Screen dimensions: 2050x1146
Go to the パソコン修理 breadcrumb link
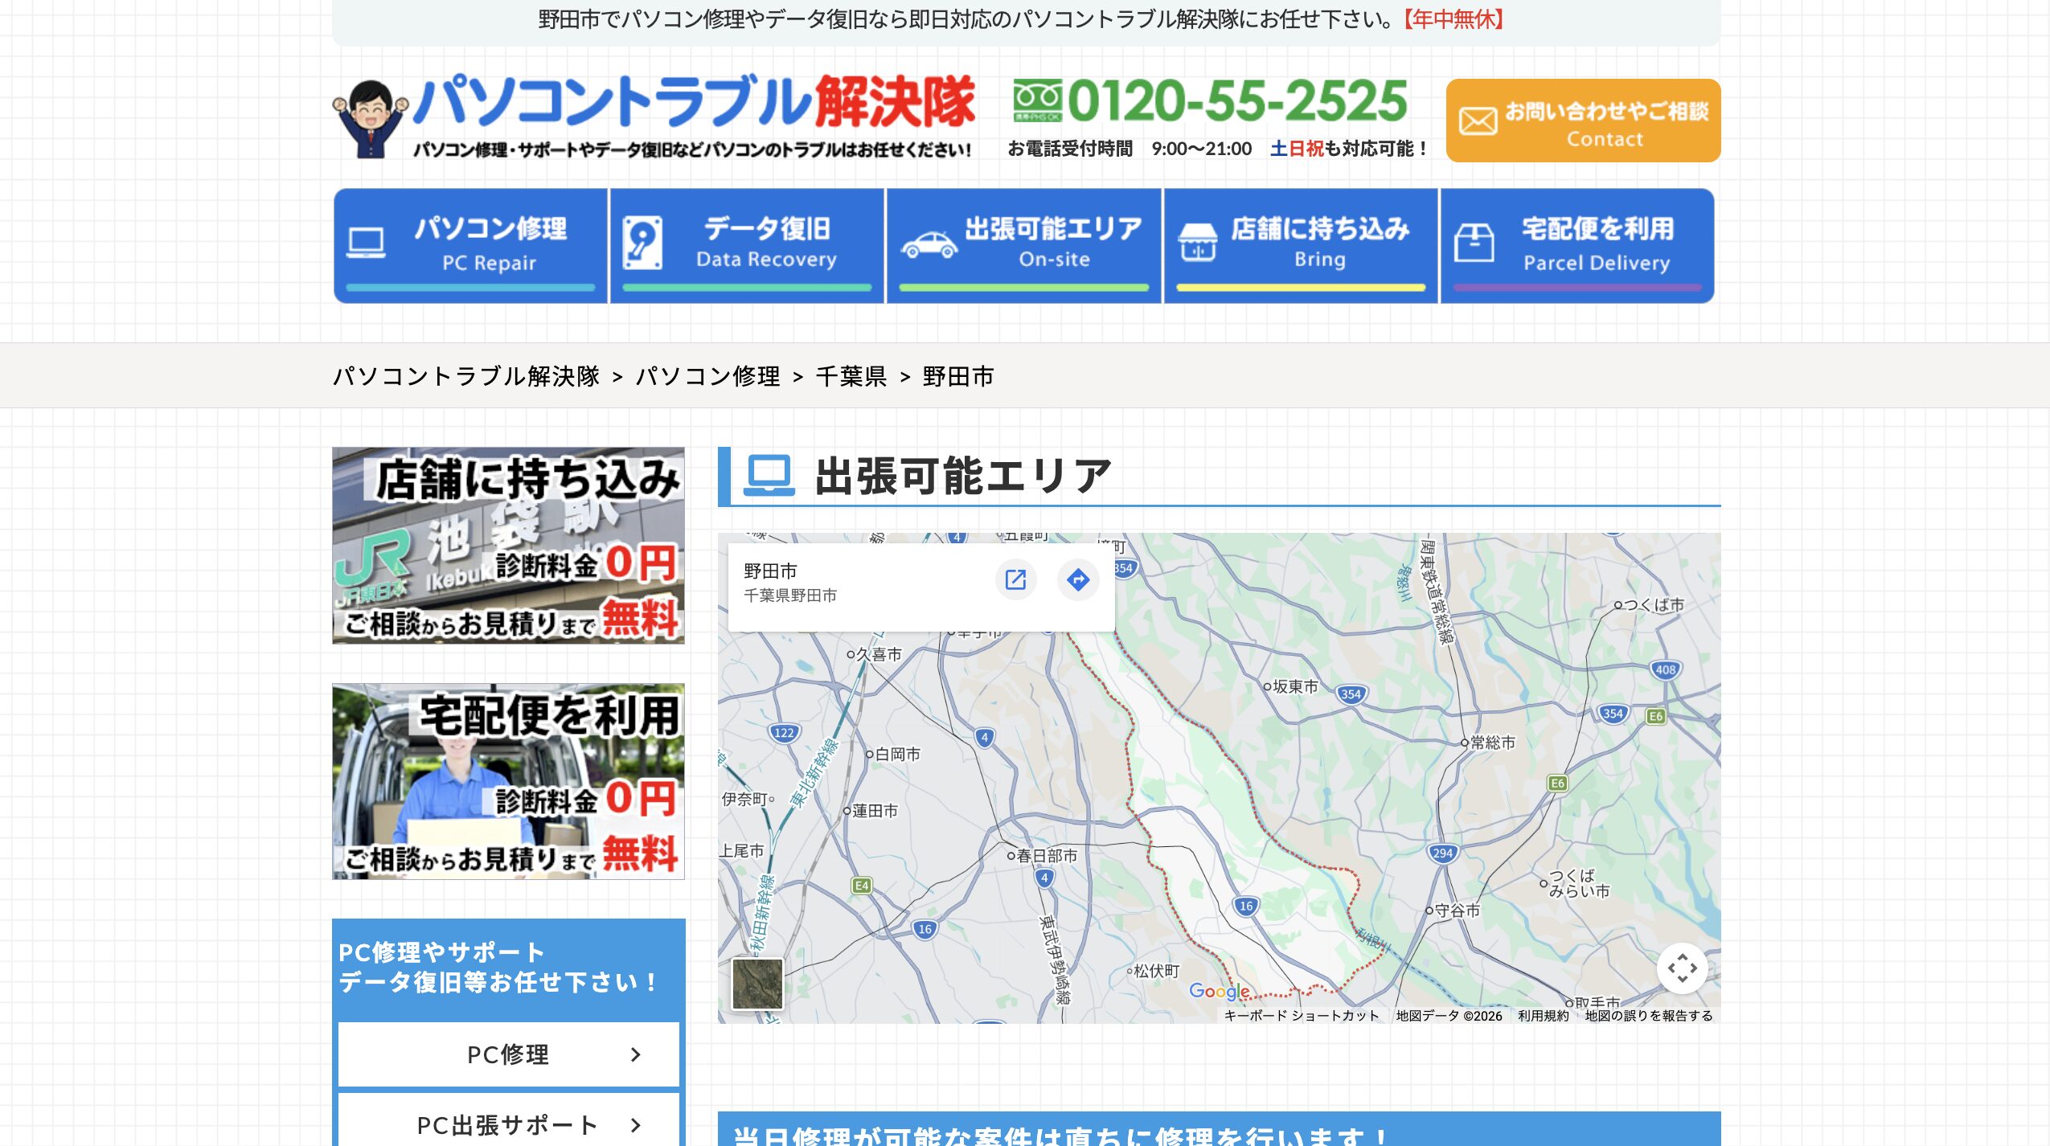pos(707,376)
